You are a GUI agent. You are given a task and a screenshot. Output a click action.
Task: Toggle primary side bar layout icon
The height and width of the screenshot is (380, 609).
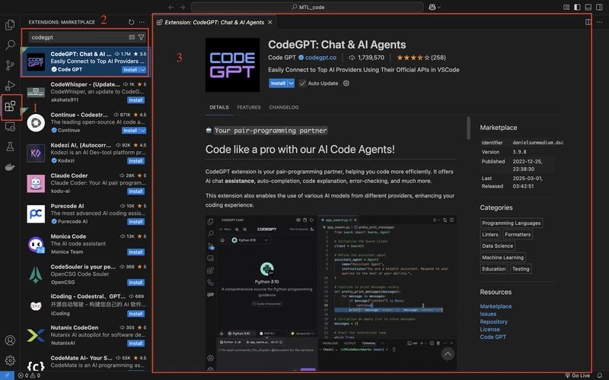(x=577, y=7)
